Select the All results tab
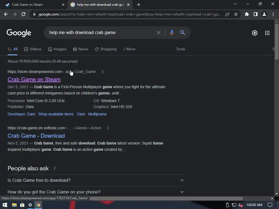 click(13, 49)
